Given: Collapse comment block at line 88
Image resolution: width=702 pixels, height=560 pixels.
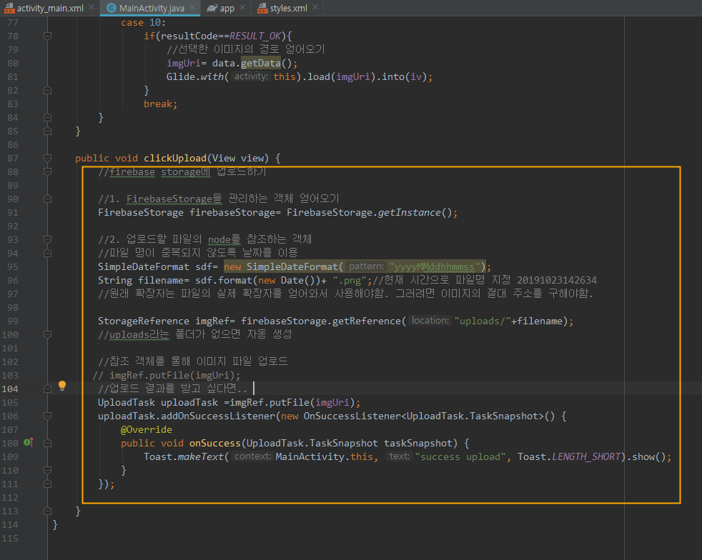Looking at the screenshot, I should pyautogui.click(x=47, y=171).
